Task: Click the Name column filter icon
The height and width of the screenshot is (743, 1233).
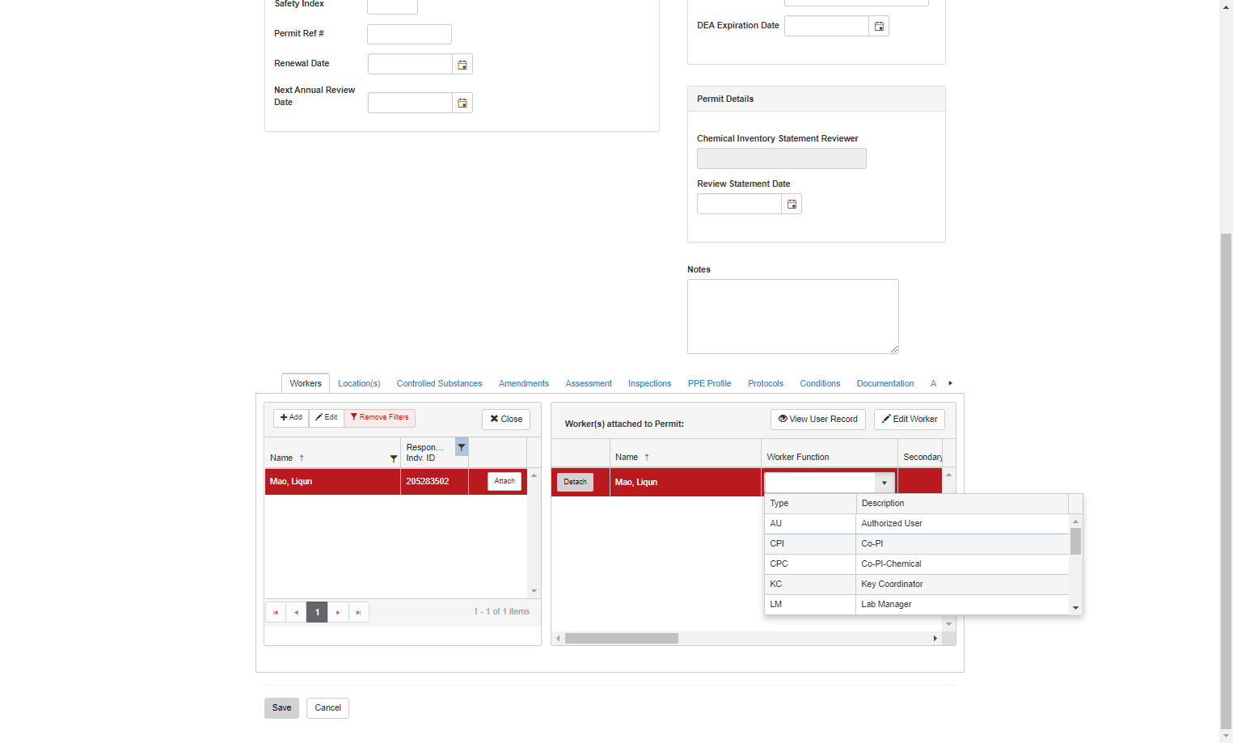Action: pyautogui.click(x=394, y=458)
